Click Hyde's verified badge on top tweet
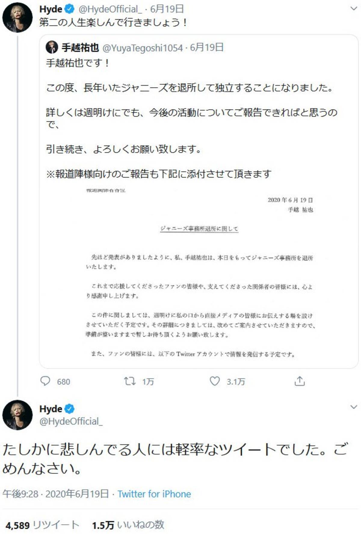 (x=69, y=9)
